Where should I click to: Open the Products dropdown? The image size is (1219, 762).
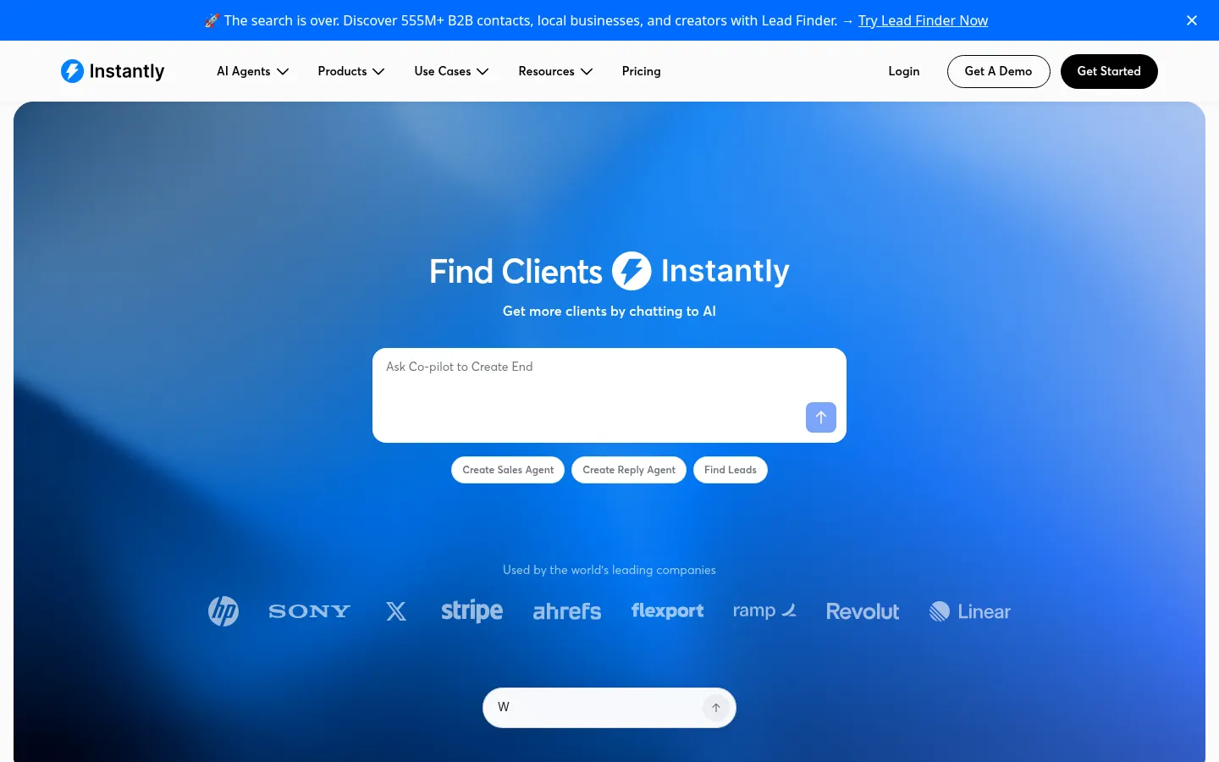tap(351, 71)
